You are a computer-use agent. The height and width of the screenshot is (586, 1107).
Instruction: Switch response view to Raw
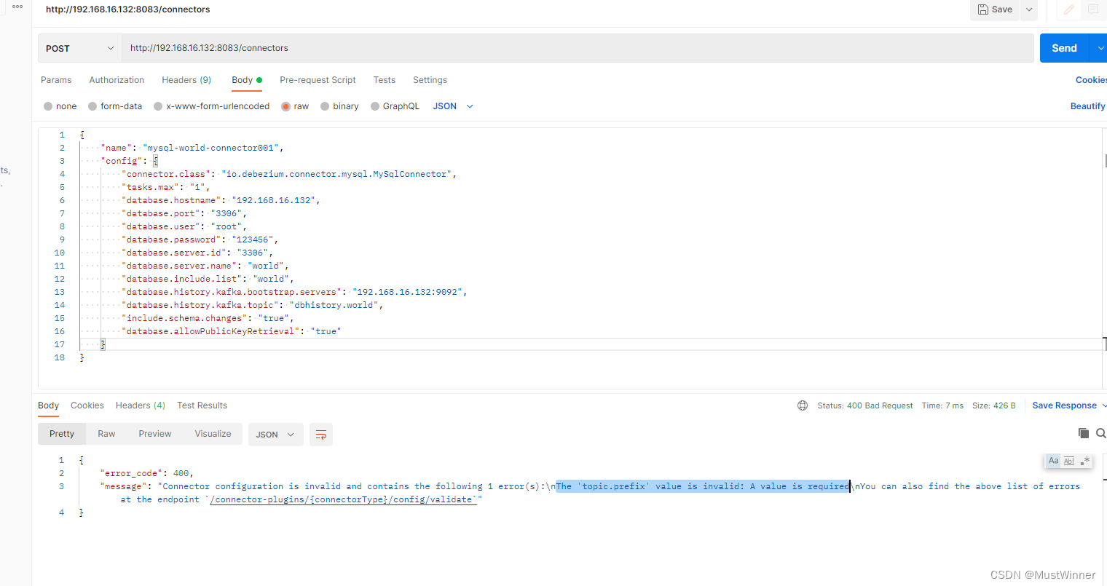click(x=106, y=434)
